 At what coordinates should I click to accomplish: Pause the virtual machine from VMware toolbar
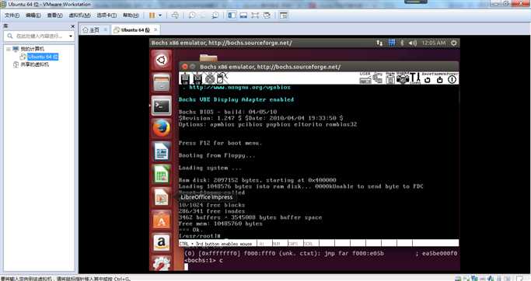(x=152, y=16)
